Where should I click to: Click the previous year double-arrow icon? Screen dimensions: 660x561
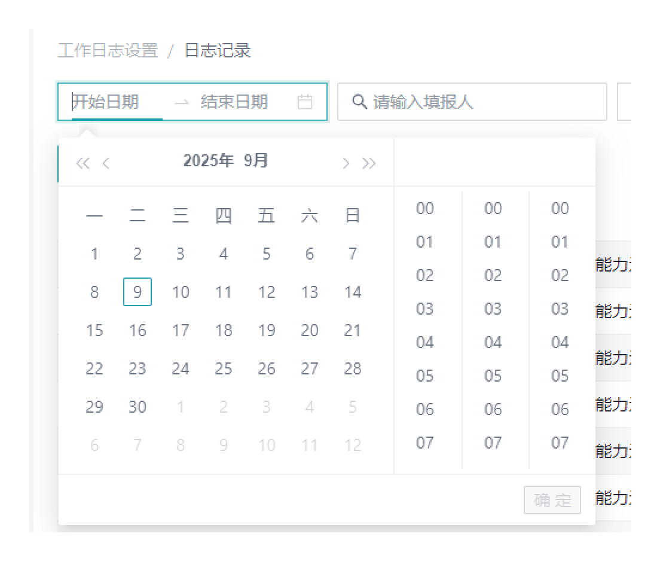(x=82, y=163)
